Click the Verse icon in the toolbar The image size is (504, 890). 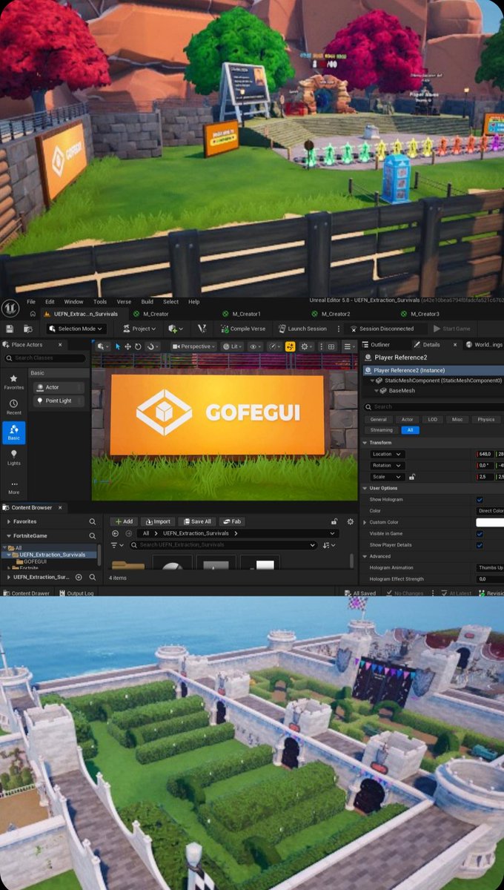(x=202, y=329)
